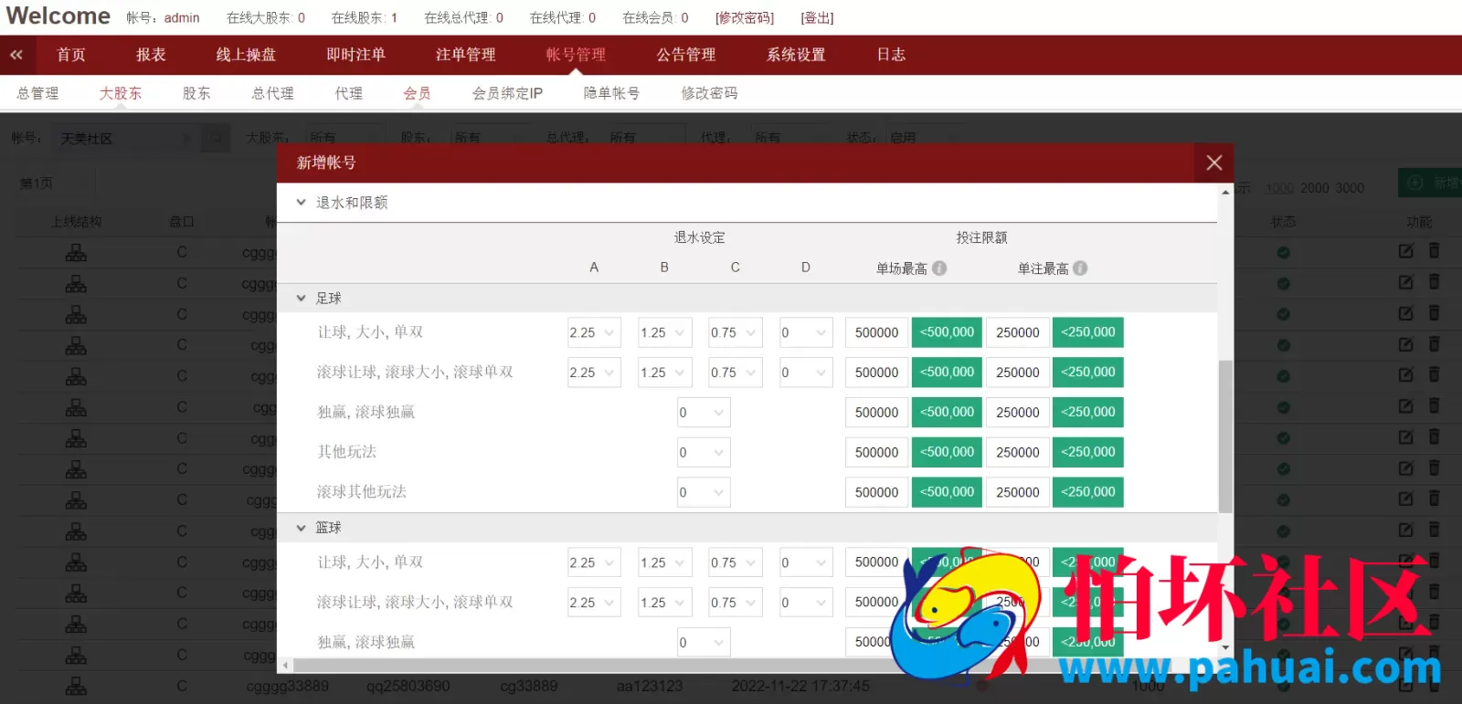Open dropdown for 足球 独赢, 滚球独赢
Viewport: 1462px width, 704px height.
click(704, 413)
